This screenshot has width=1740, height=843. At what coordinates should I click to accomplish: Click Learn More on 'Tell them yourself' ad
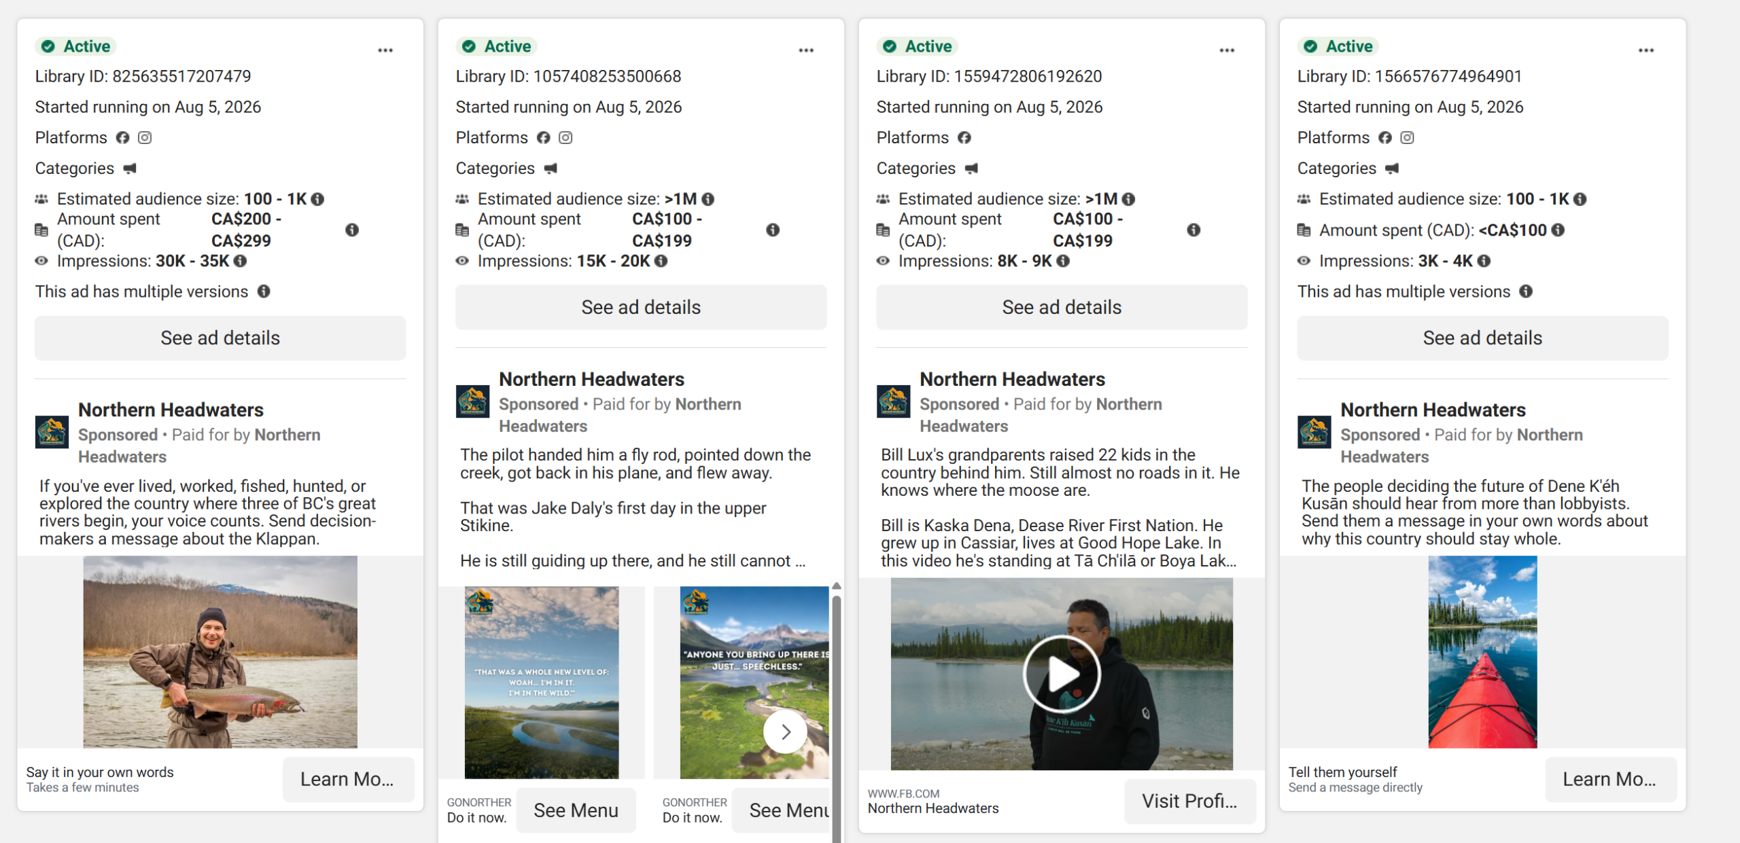pyautogui.click(x=1610, y=779)
